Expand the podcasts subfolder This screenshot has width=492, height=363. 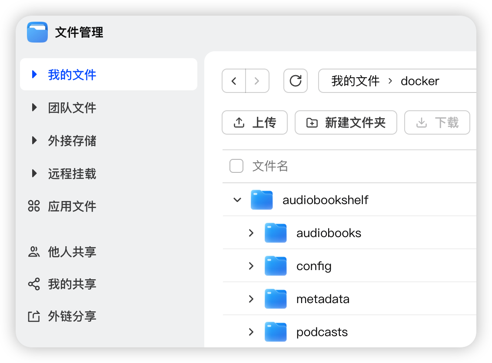251,332
